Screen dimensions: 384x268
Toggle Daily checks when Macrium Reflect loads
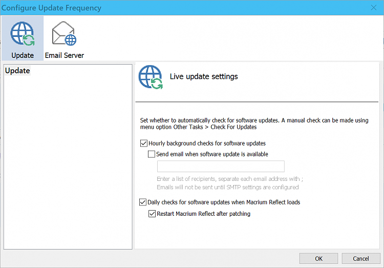143,202
